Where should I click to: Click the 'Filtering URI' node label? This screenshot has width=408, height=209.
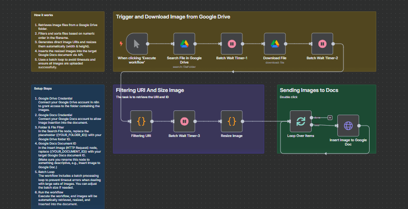(x=141, y=136)
